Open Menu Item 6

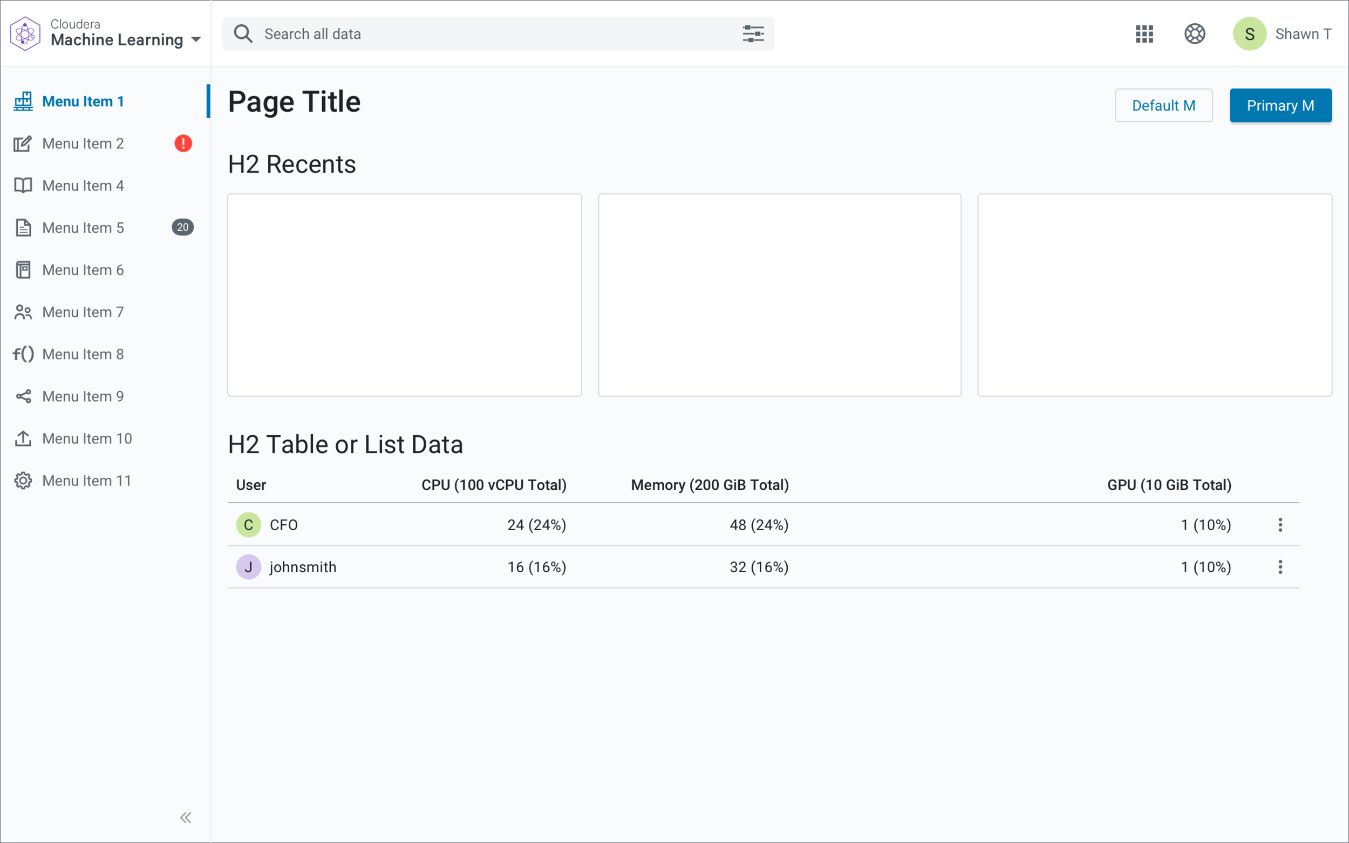(83, 270)
